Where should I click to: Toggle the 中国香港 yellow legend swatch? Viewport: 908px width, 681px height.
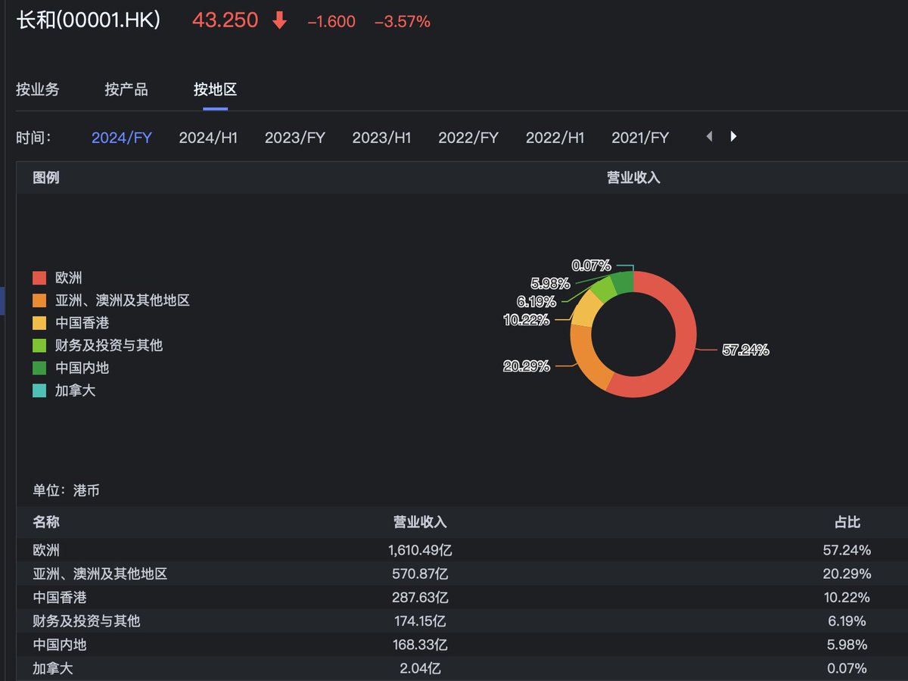tap(40, 323)
